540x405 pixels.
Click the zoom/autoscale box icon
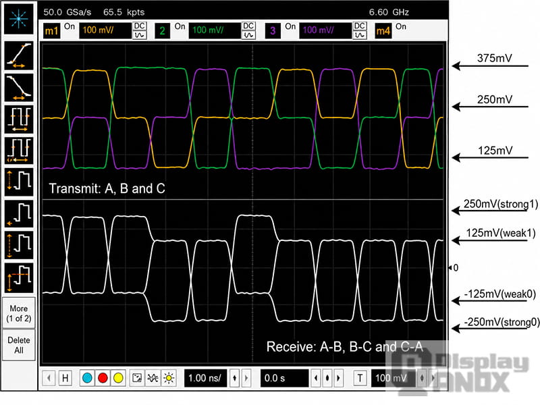[137, 378]
